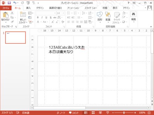The height and width of the screenshot is (115, 154).
Task: Decrease font size button
Action: click(57, 22)
